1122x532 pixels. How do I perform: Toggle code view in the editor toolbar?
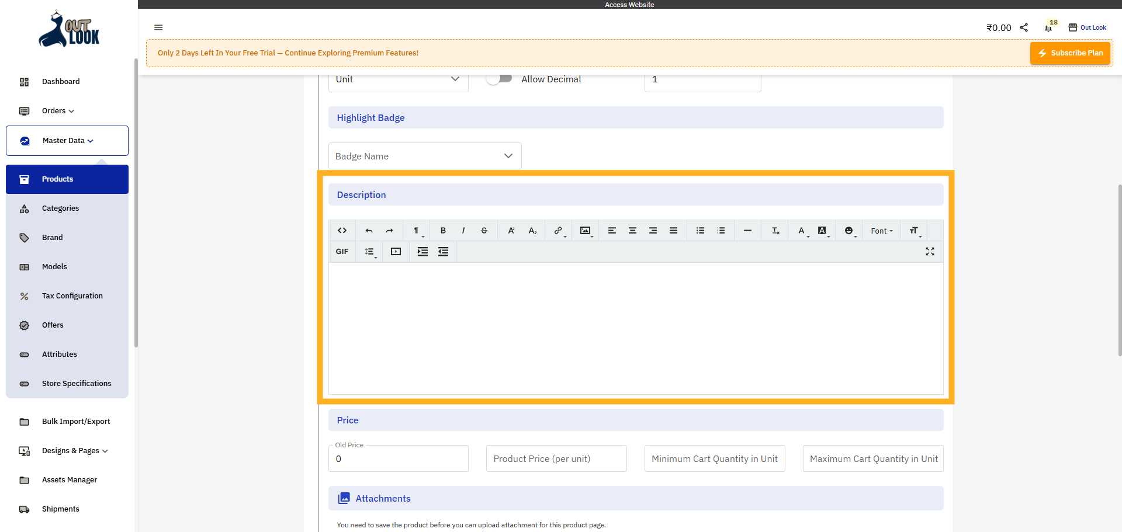342,231
